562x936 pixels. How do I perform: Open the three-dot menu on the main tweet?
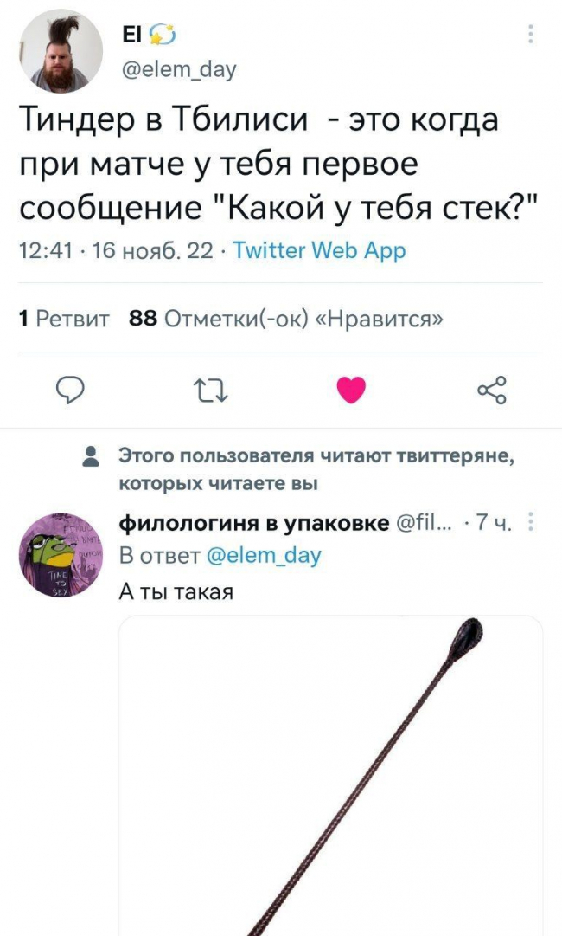click(530, 35)
